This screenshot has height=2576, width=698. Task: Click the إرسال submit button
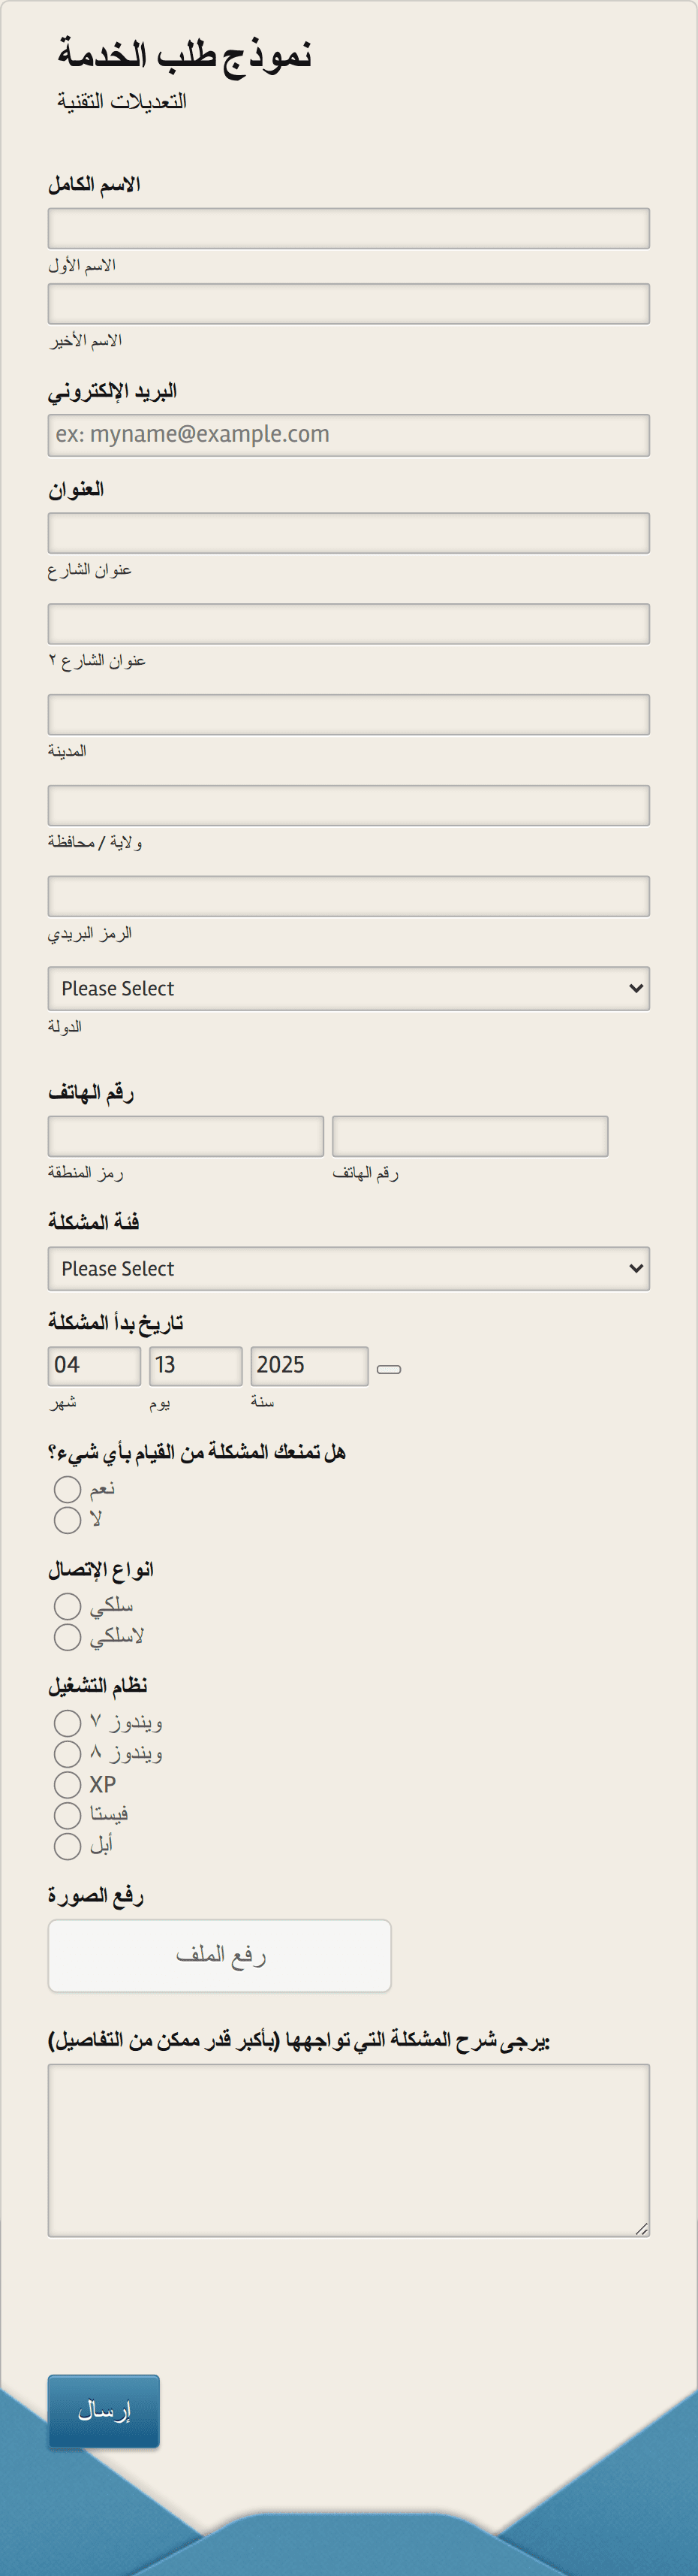click(x=104, y=2411)
